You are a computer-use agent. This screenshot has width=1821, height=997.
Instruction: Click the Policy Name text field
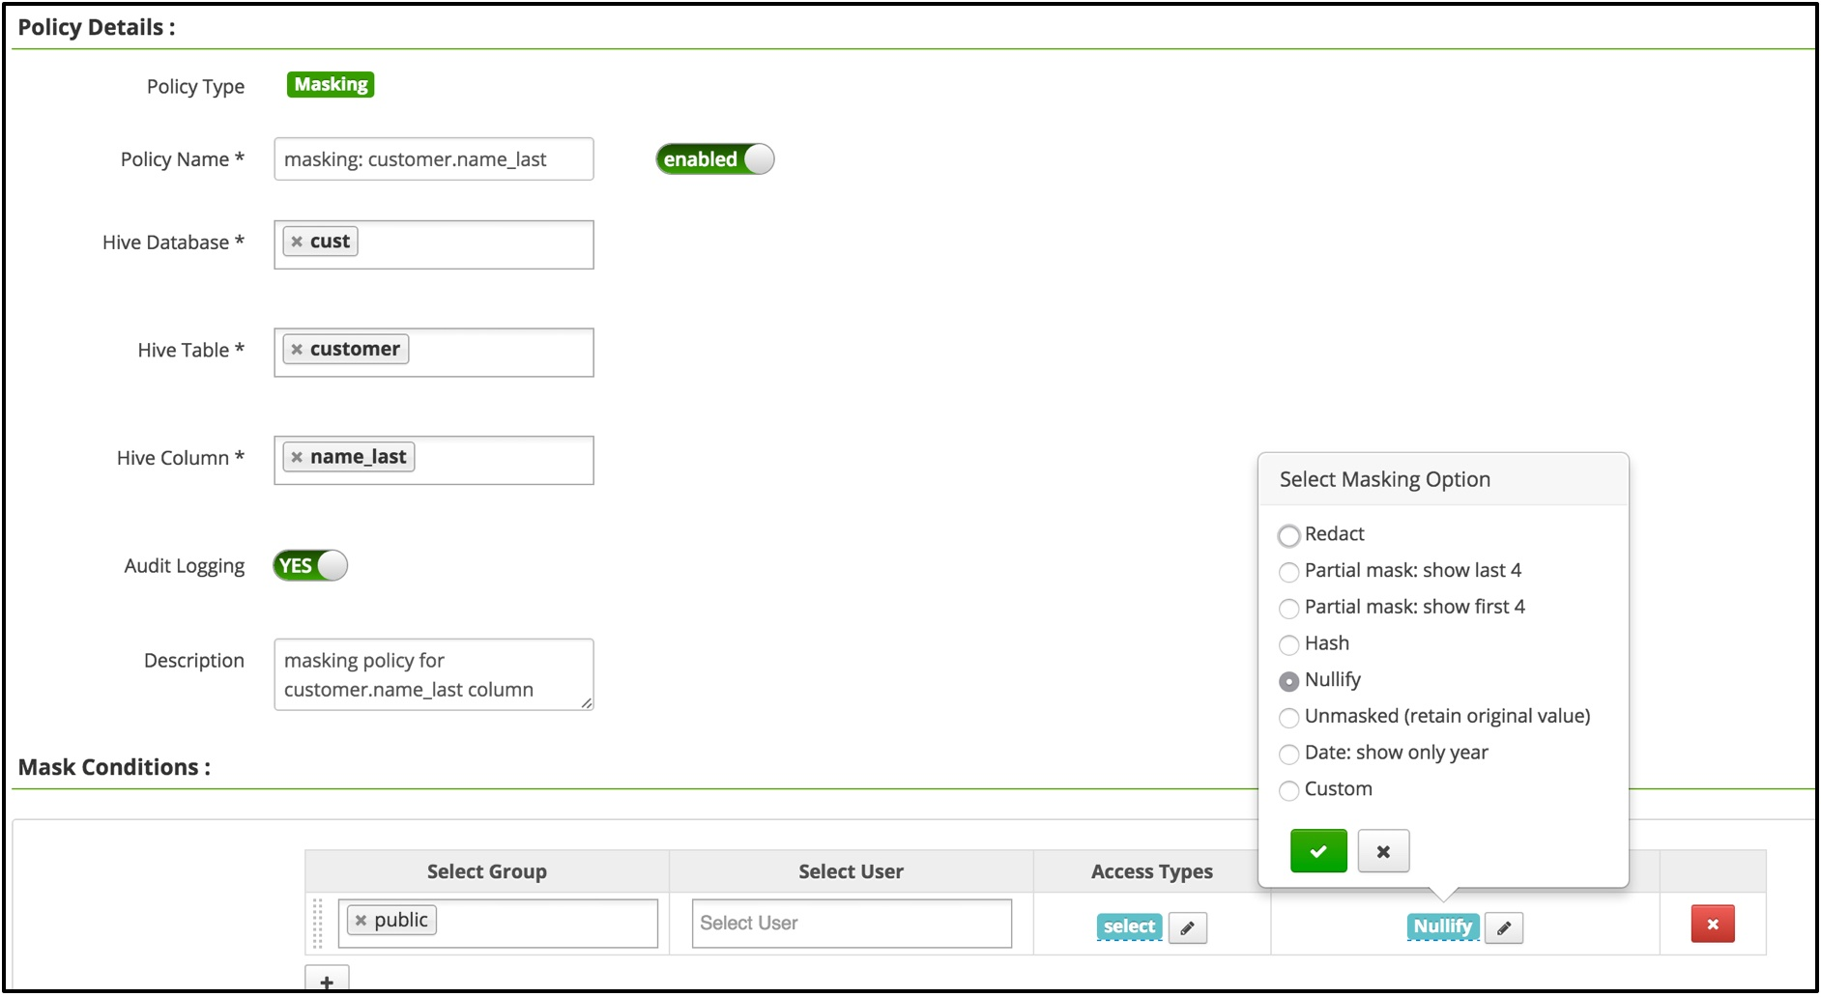(433, 159)
